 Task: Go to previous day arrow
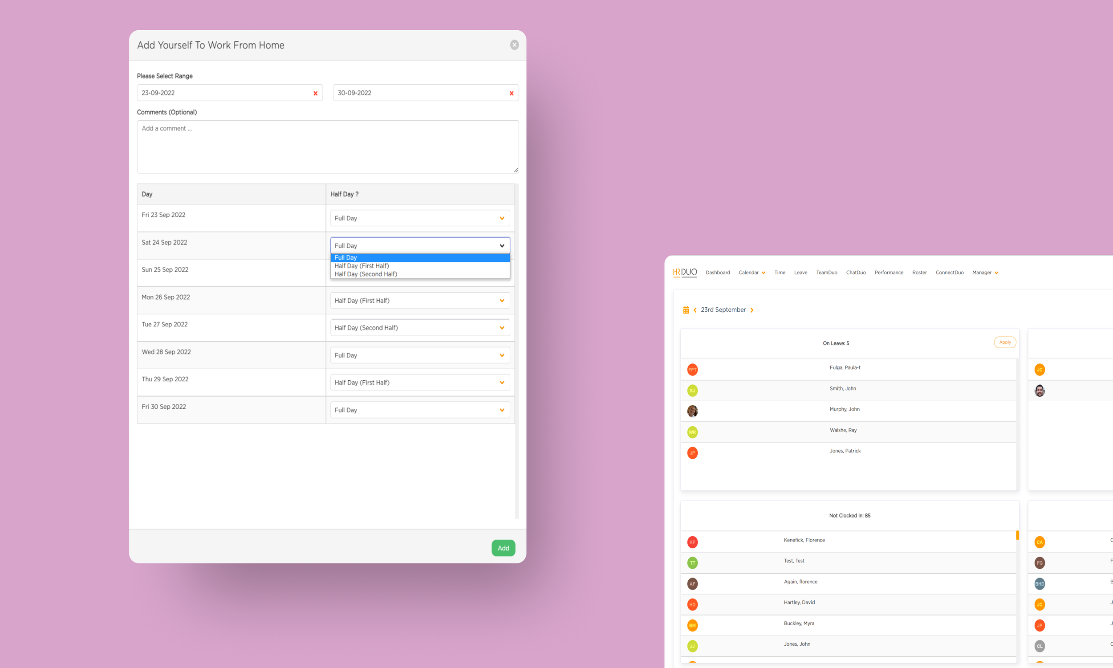[x=695, y=310]
